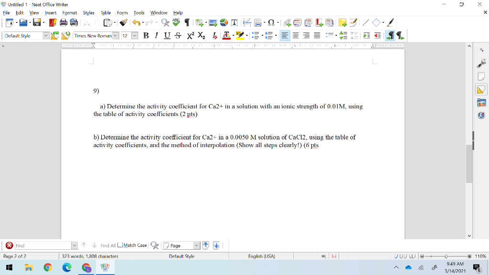Click the font color swatch
This screenshot has width=489, height=275.
226,35
